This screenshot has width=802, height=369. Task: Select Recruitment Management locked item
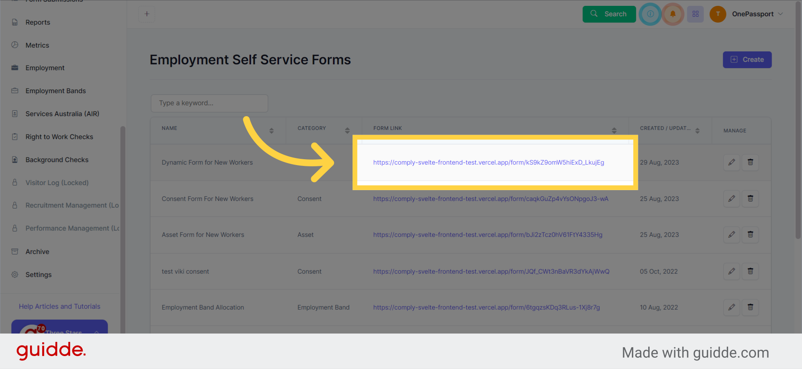tap(72, 205)
